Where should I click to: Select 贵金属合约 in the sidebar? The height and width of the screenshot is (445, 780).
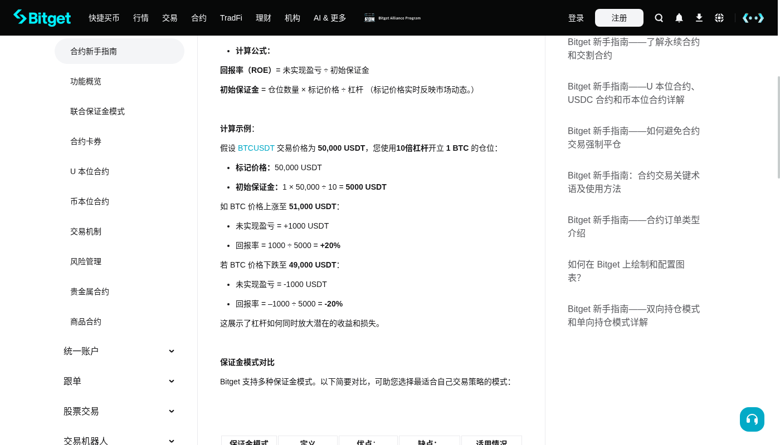119,291
